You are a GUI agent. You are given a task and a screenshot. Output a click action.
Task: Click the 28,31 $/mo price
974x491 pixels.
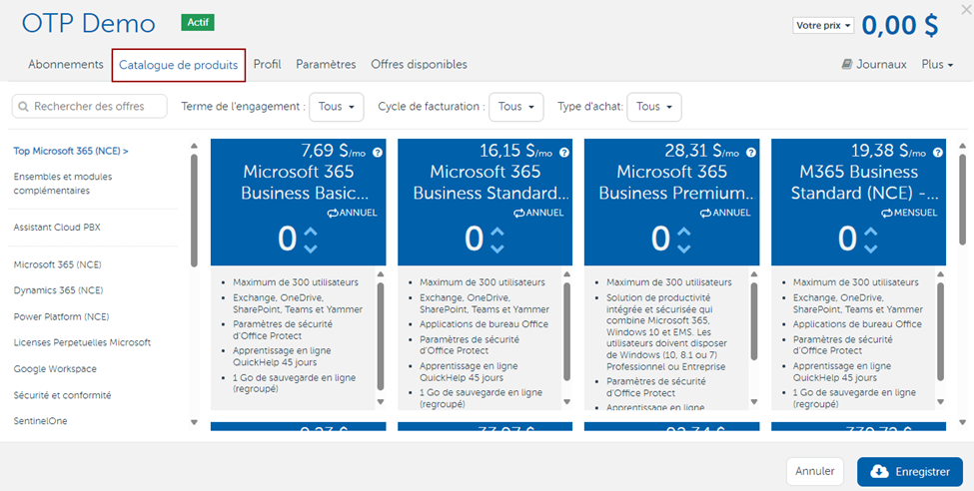click(702, 151)
